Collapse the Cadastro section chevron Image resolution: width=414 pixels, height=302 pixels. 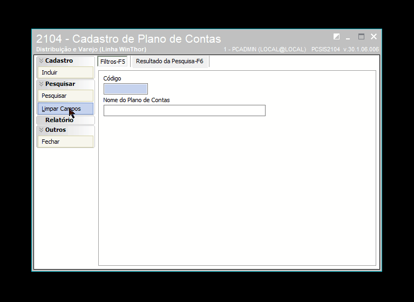tap(41, 61)
